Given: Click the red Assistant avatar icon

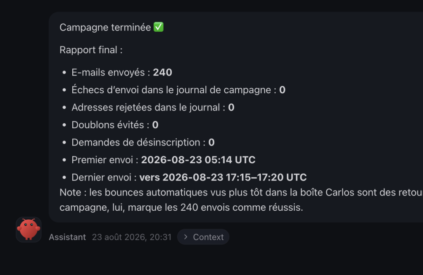Looking at the screenshot, I should pos(29,230).
